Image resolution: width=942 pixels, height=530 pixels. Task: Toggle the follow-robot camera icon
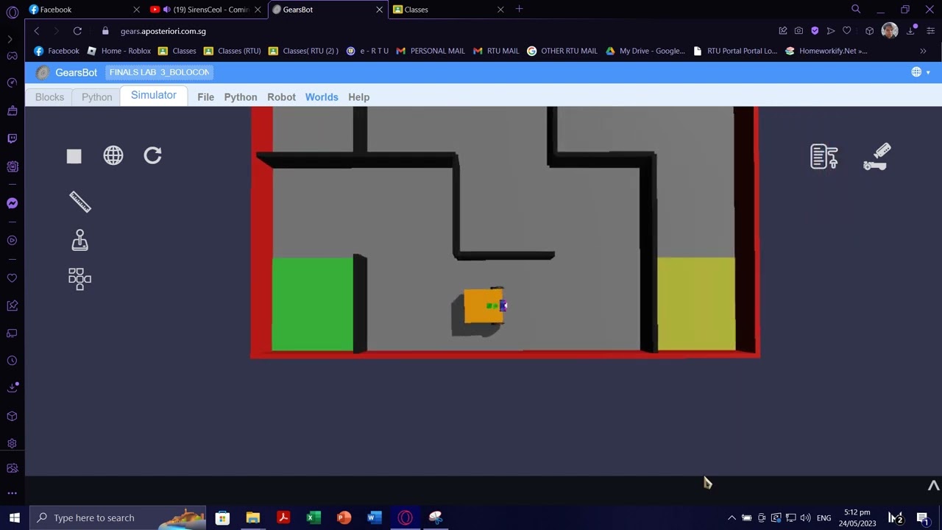[877, 156]
